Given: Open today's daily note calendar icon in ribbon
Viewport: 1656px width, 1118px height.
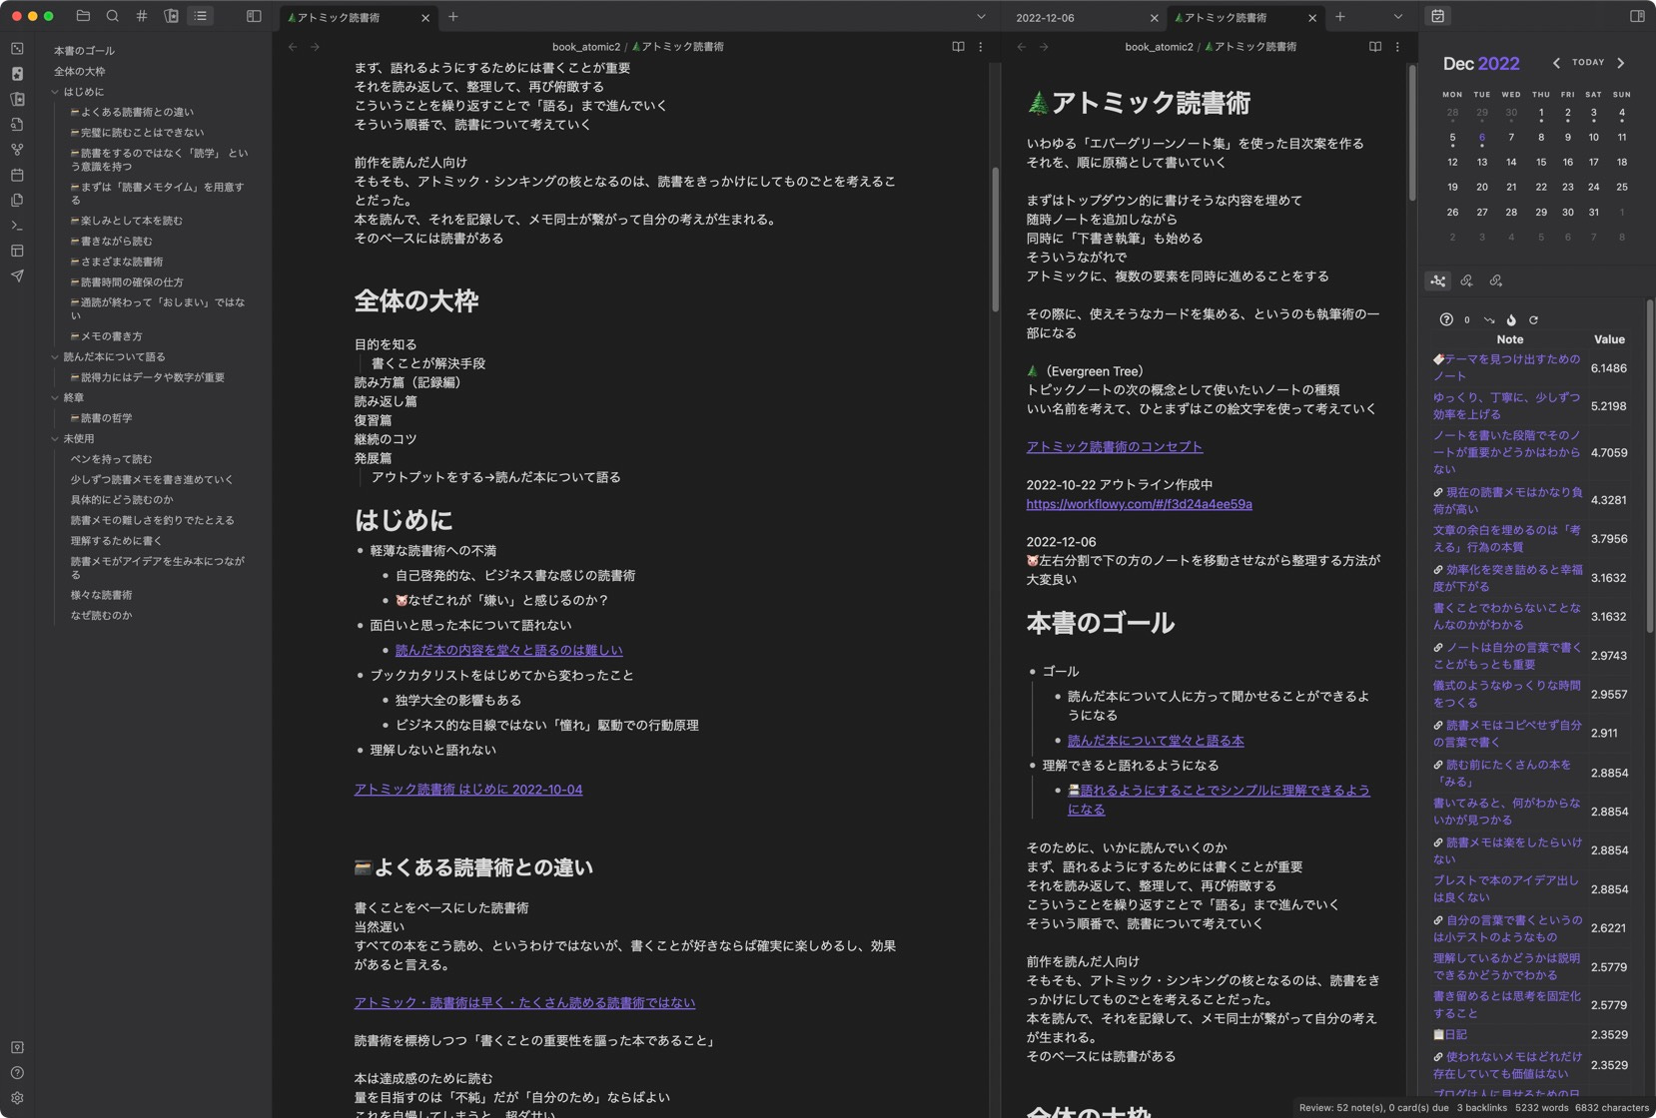Looking at the screenshot, I should (x=17, y=175).
